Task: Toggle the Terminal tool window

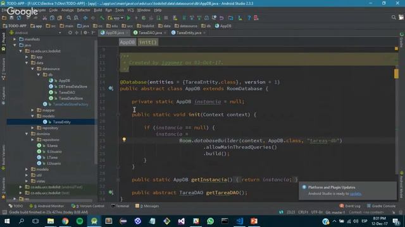Action: coord(120,206)
